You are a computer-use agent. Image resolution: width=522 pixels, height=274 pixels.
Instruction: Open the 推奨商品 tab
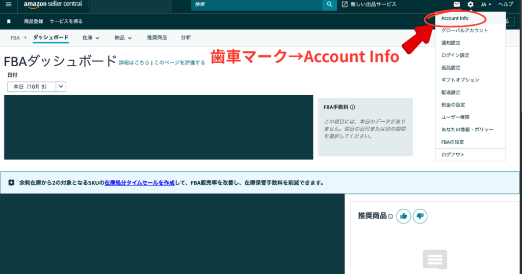point(156,38)
